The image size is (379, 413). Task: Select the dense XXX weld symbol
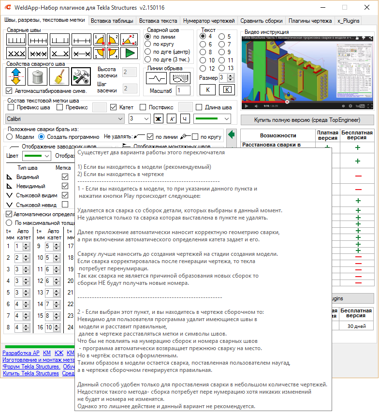click(16, 53)
